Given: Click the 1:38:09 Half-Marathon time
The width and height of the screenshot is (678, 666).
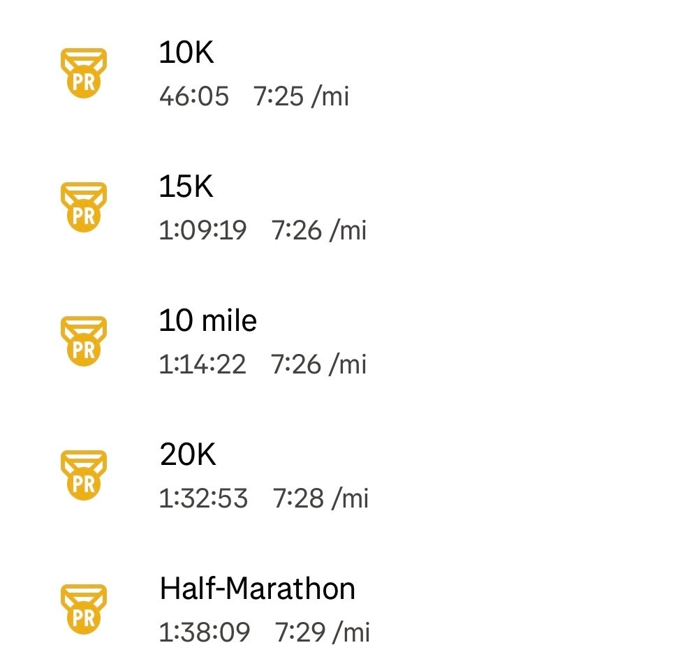Looking at the screenshot, I should [204, 632].
